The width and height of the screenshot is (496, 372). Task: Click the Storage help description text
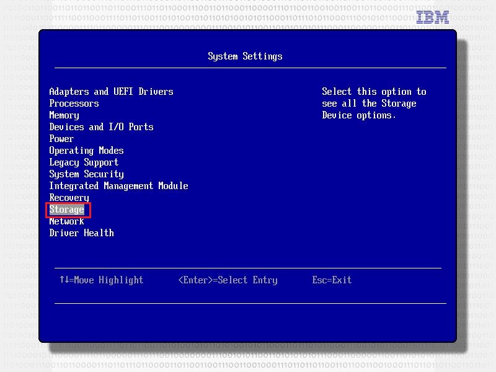click(x=374, y=104)
